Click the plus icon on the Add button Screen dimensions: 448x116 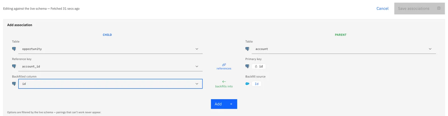pyautogui.click(x=231, y=104)
